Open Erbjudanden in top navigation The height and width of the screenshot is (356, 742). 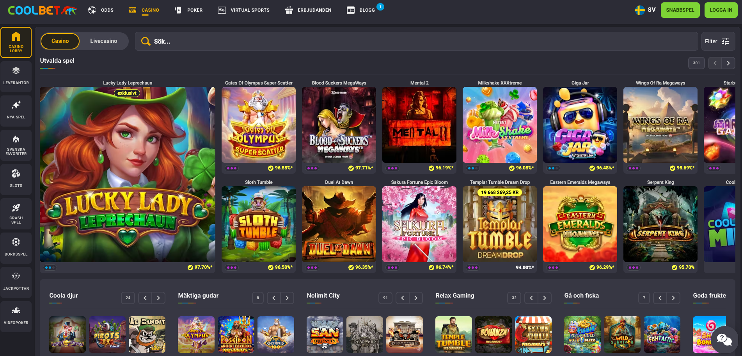pyautogui.click(x=308, y=10)
